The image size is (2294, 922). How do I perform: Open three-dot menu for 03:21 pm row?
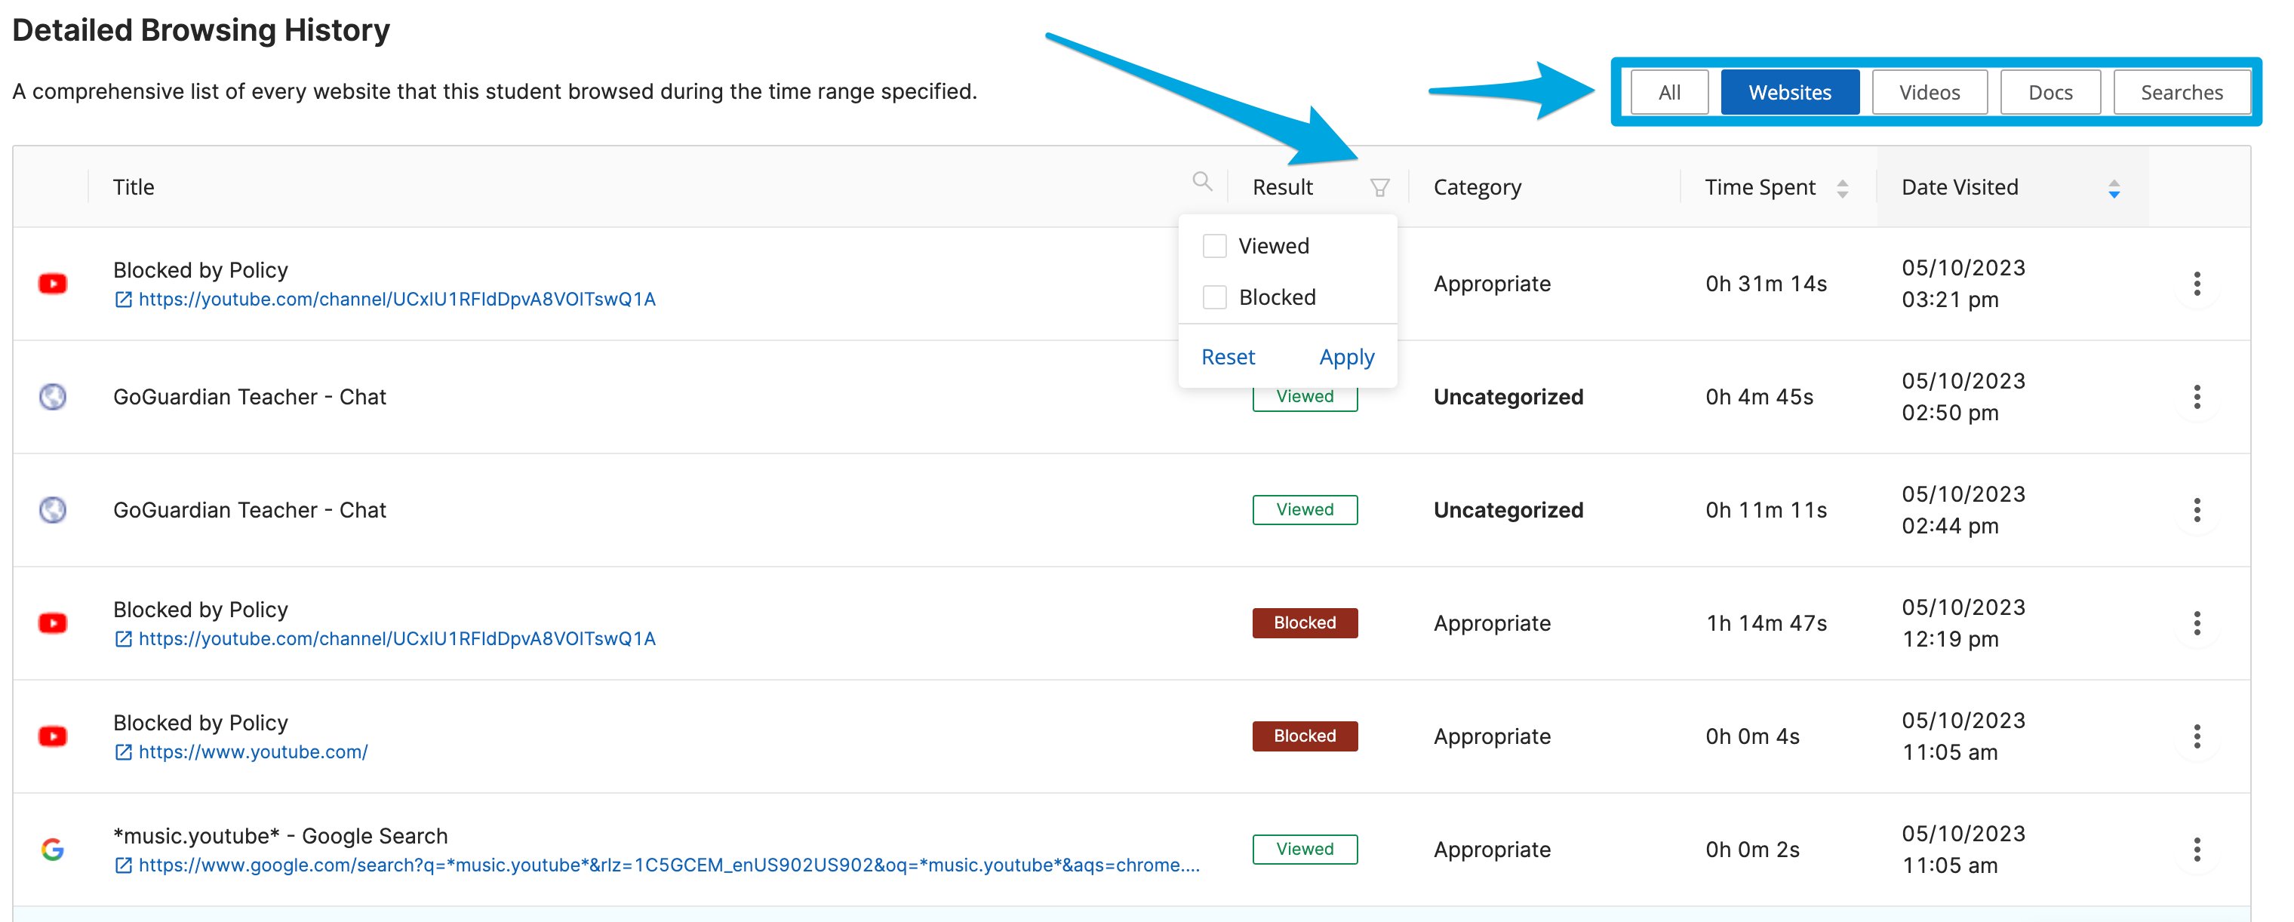pos(2196,283)
